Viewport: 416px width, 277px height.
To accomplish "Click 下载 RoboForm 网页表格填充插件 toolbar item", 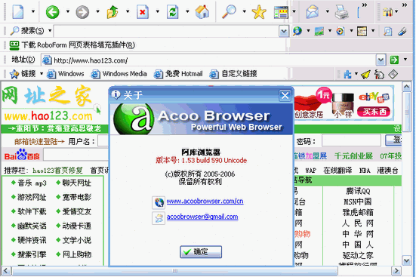I will [72, 45].
